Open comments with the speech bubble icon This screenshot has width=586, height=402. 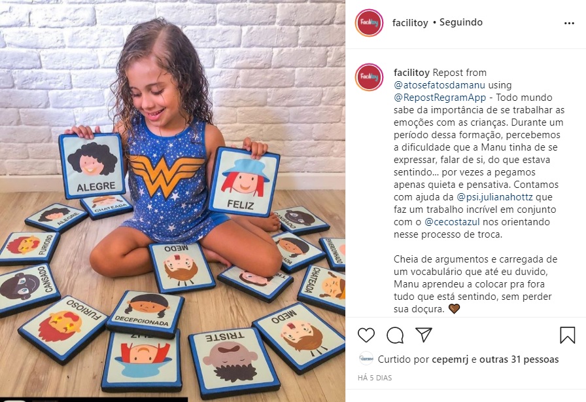pos(395,335)
